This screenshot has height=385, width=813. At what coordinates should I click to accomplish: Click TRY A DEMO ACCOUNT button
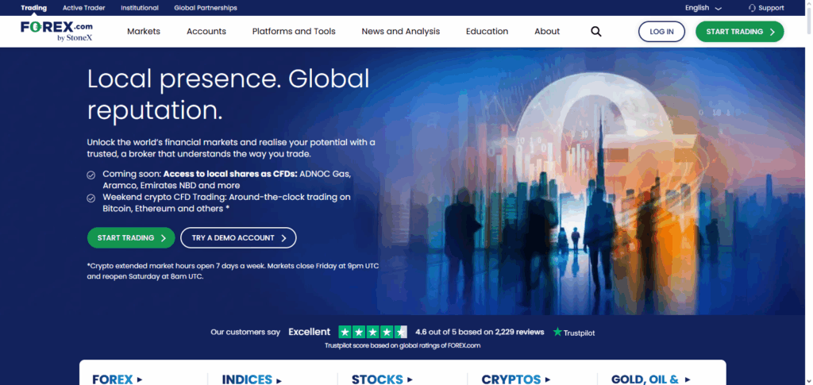(238, 238)
